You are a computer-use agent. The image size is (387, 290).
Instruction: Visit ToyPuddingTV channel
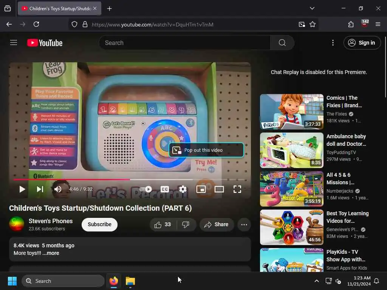(341, 153)
